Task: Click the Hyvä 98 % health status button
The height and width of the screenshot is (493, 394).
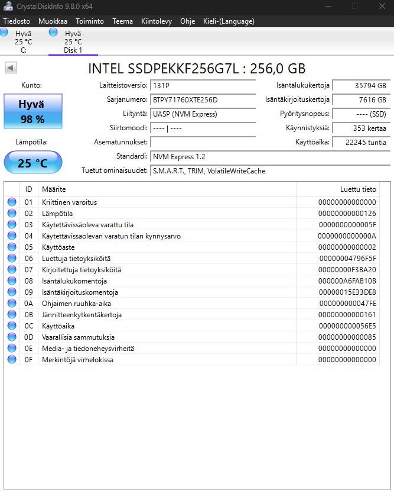Action: click(x=33, y=111)
